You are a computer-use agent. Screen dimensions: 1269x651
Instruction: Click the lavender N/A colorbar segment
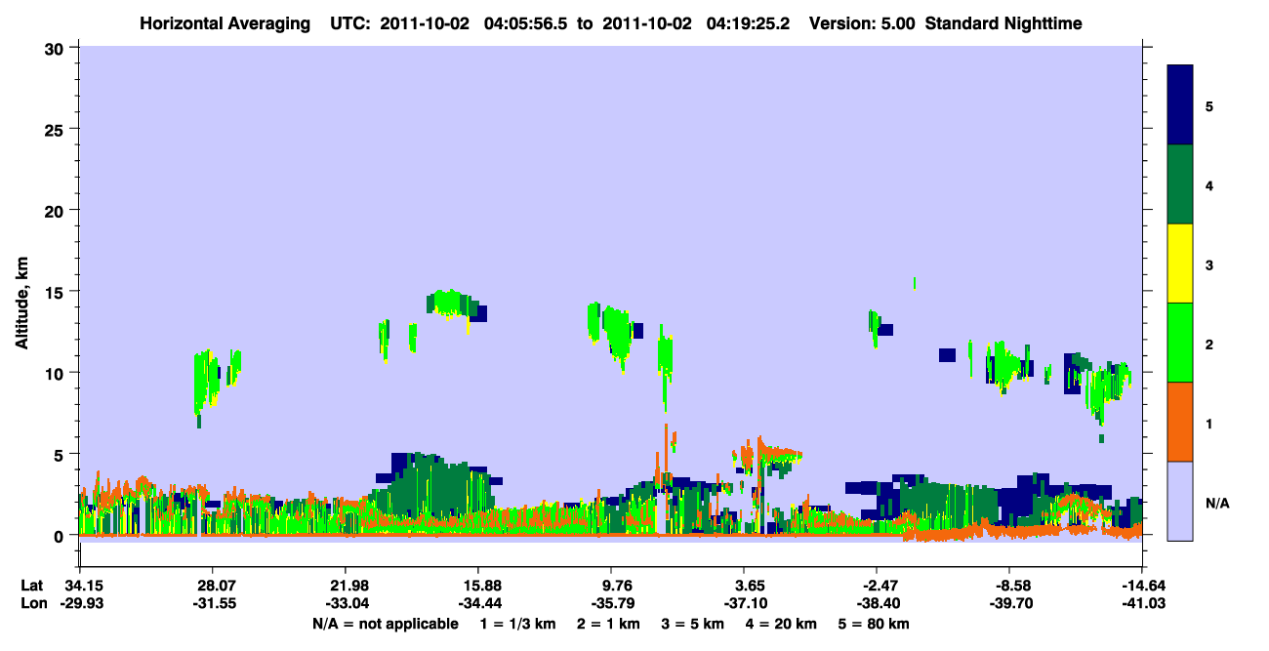1180,501
